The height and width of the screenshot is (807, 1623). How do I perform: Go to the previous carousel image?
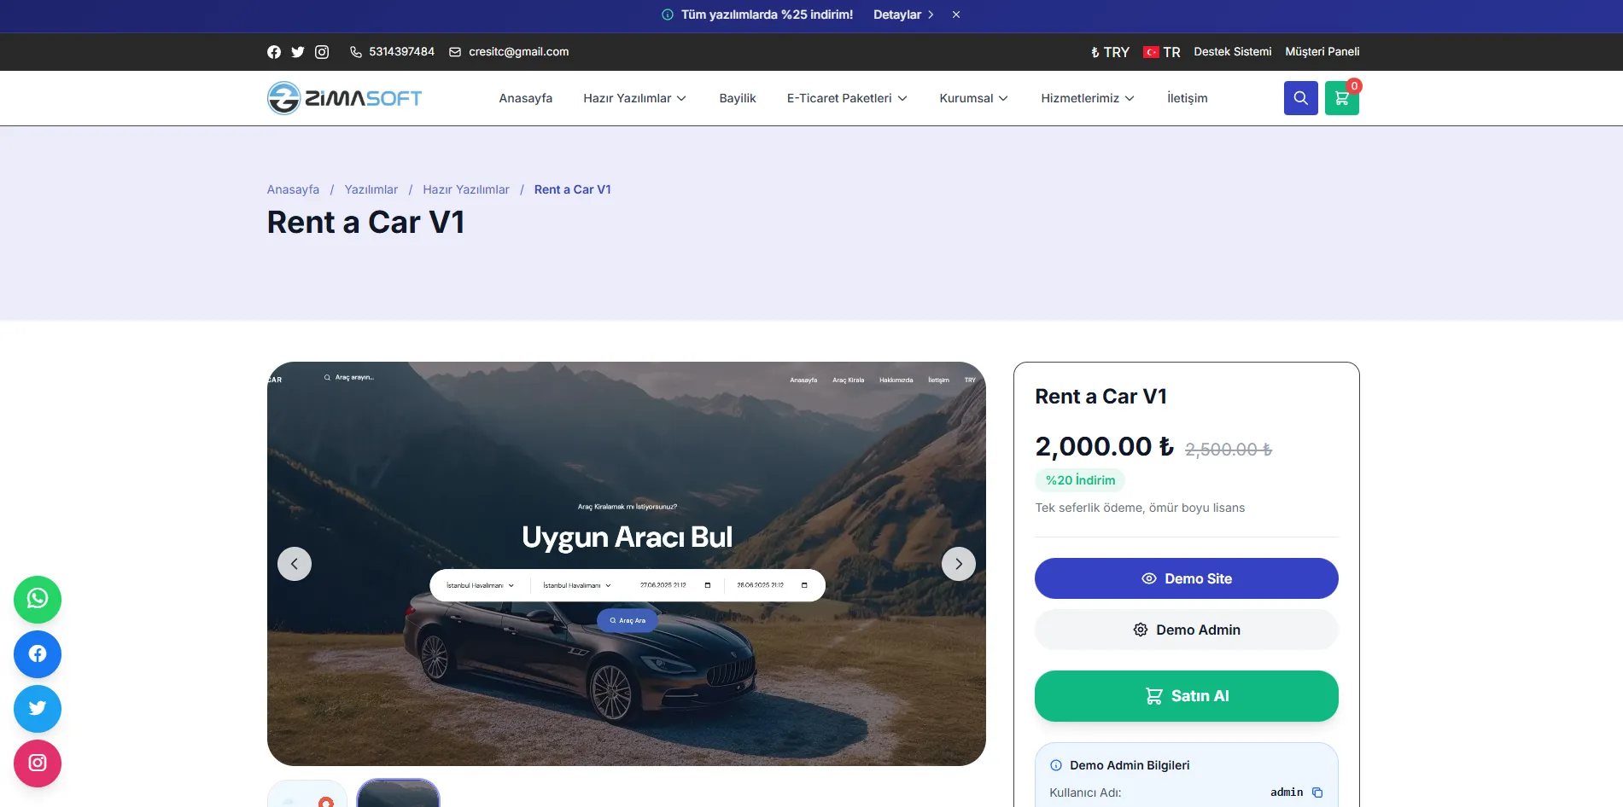tap(295, 564)
